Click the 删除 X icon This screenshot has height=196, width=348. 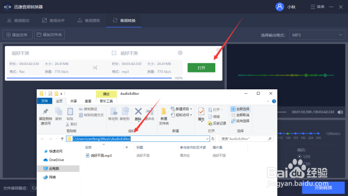tap(138, 112)
